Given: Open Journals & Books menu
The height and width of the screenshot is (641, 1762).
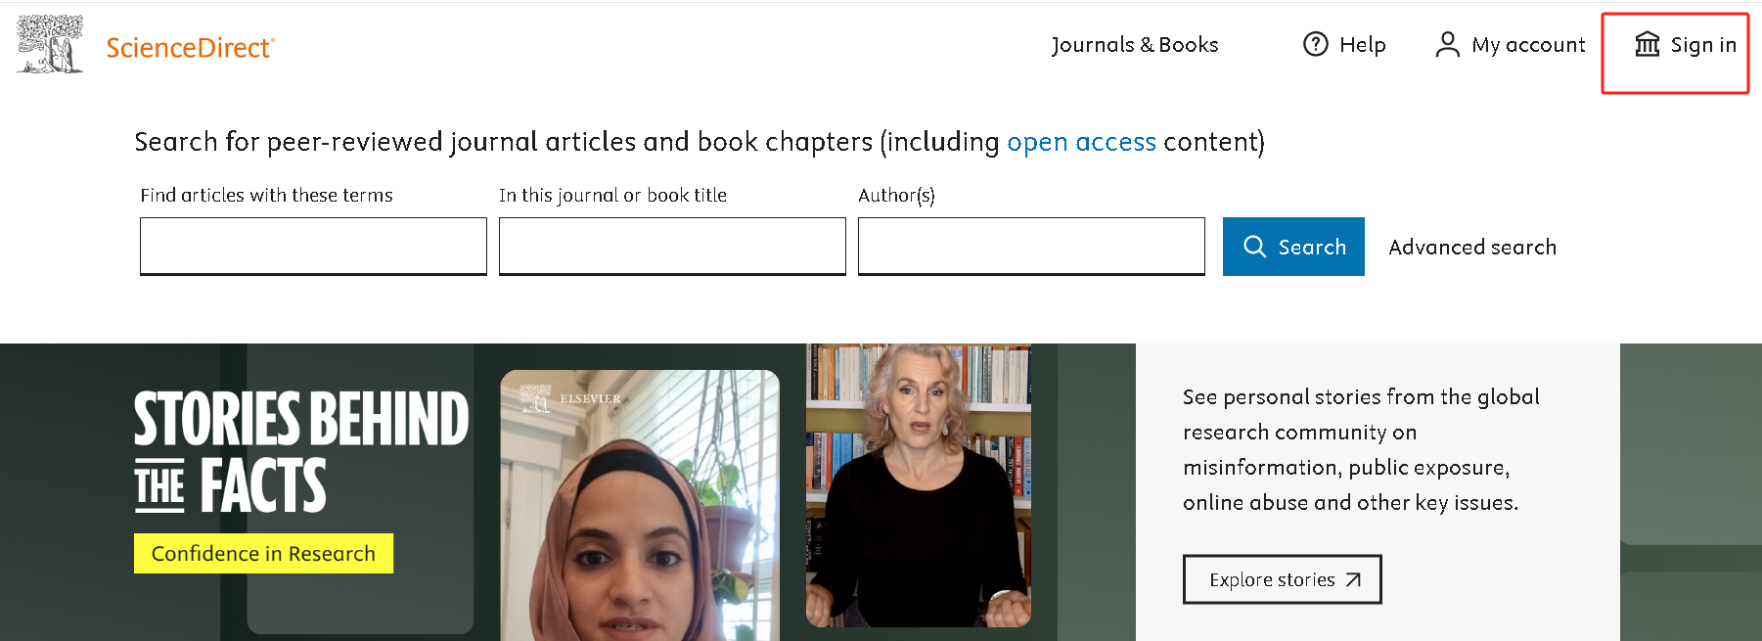Looking at the screenshot, I should coord(1134,45).
